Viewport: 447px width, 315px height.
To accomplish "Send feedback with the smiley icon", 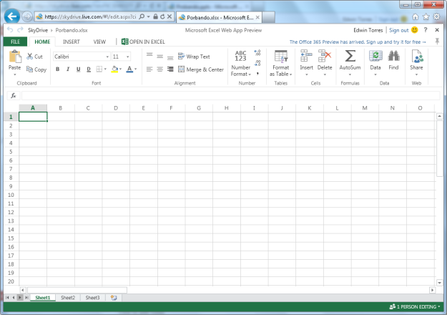I will [415, 29].
